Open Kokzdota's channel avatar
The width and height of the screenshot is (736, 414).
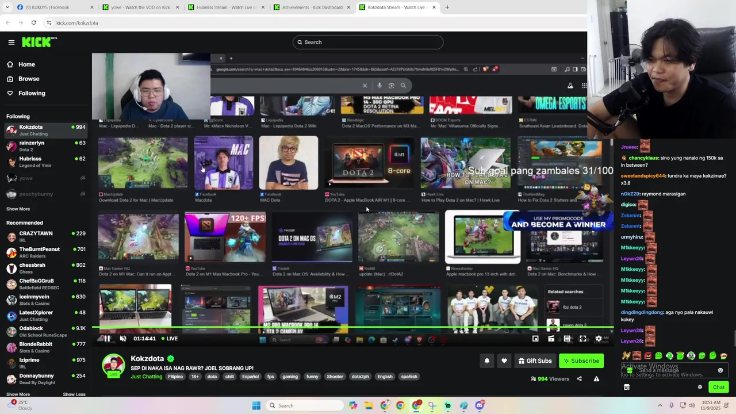tap(113, 366)
